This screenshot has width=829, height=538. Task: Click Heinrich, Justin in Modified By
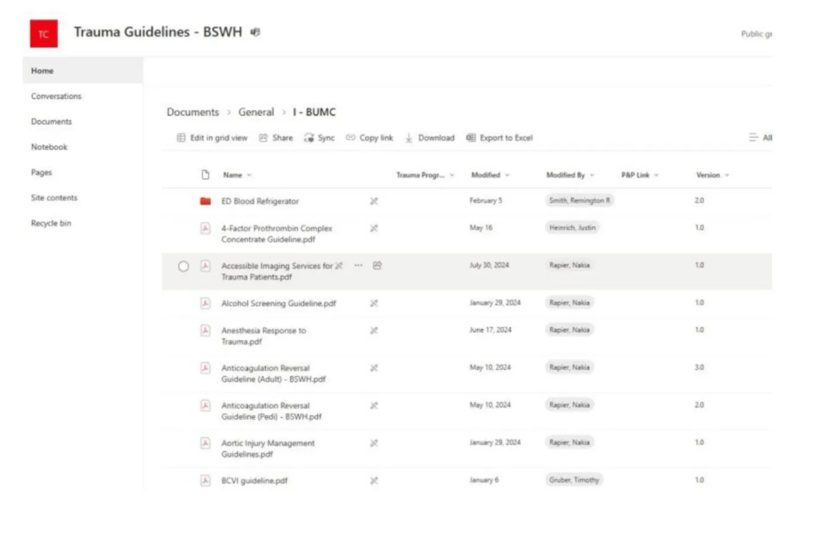tap(573, 227)
